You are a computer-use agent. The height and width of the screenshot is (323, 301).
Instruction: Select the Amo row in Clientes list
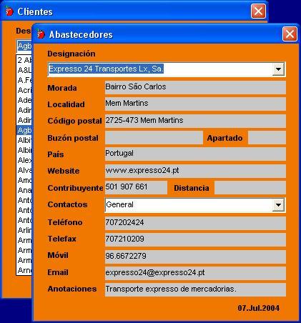pos(24,180)
